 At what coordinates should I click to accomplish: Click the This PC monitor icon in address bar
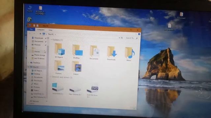coord(44,34)
